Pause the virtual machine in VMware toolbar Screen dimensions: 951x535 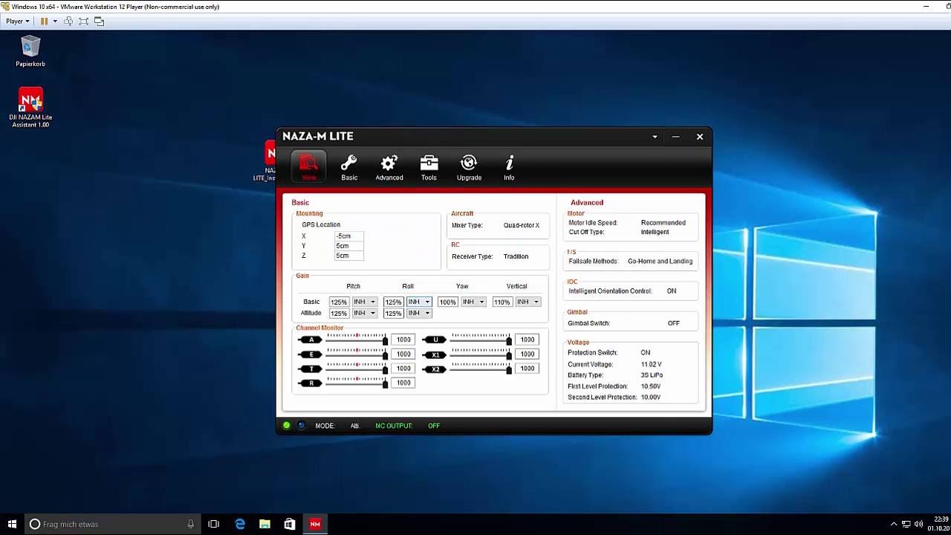[44, 21]
